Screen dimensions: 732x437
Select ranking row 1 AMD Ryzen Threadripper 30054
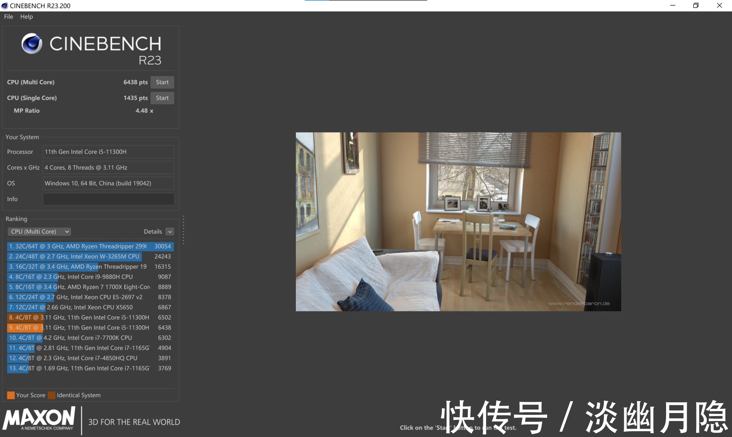tap(90, 247)
